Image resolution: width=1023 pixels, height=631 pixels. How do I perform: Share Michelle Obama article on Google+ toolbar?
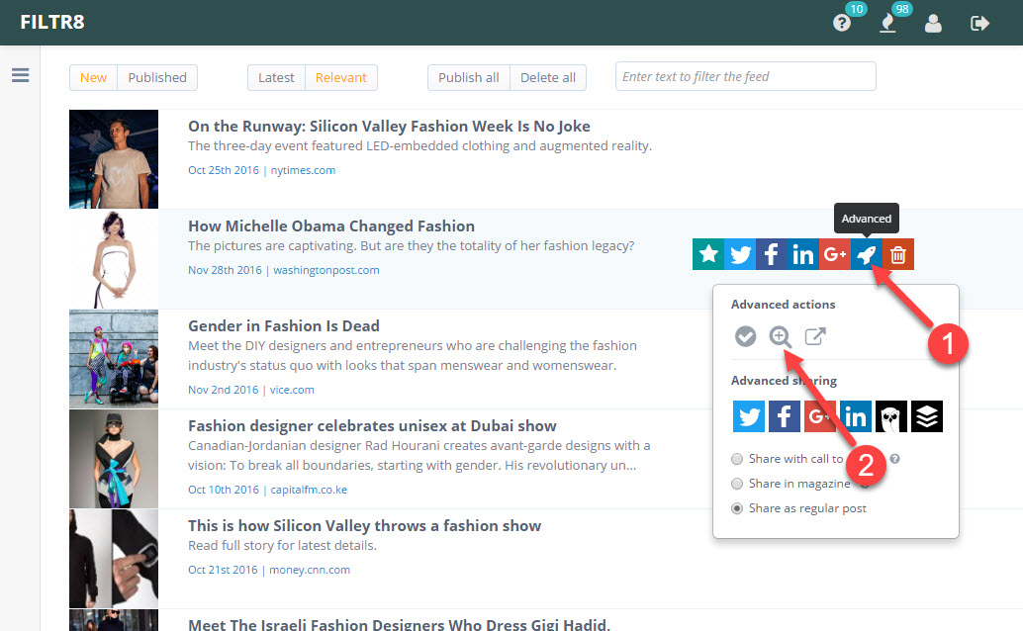click(834, 254)
